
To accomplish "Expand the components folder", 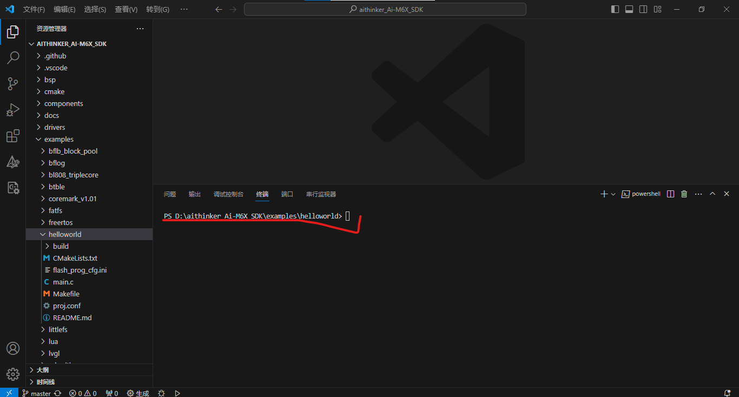I will click(89, 103).
